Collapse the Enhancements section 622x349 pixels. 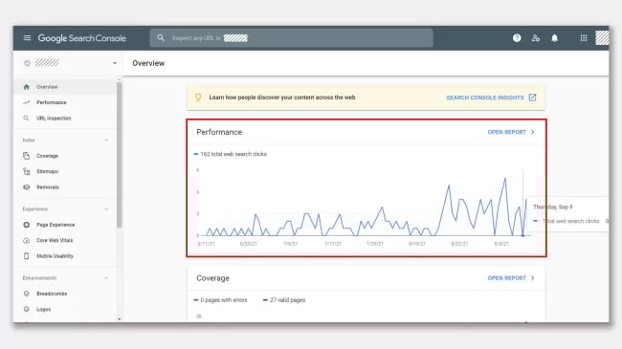106,278
